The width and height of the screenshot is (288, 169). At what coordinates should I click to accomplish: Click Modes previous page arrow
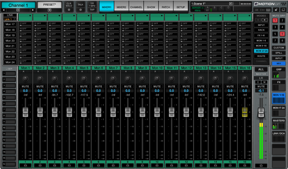(258, 20)
